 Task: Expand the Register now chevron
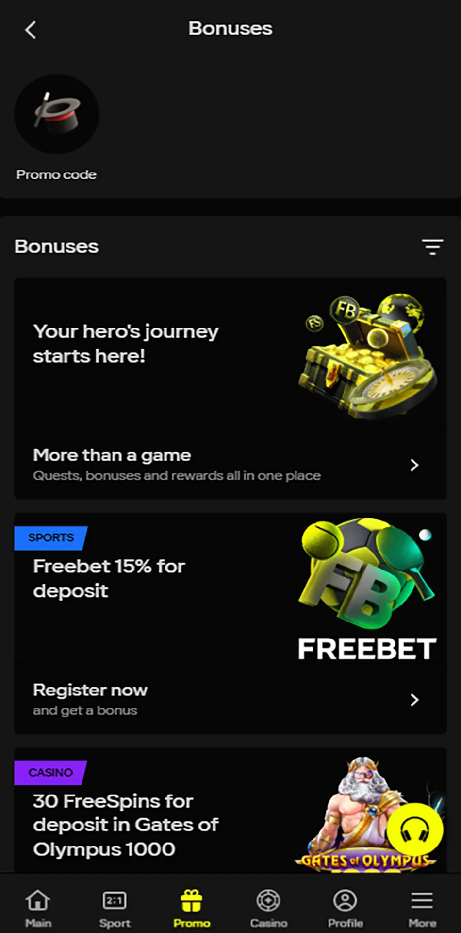[414, 700]
